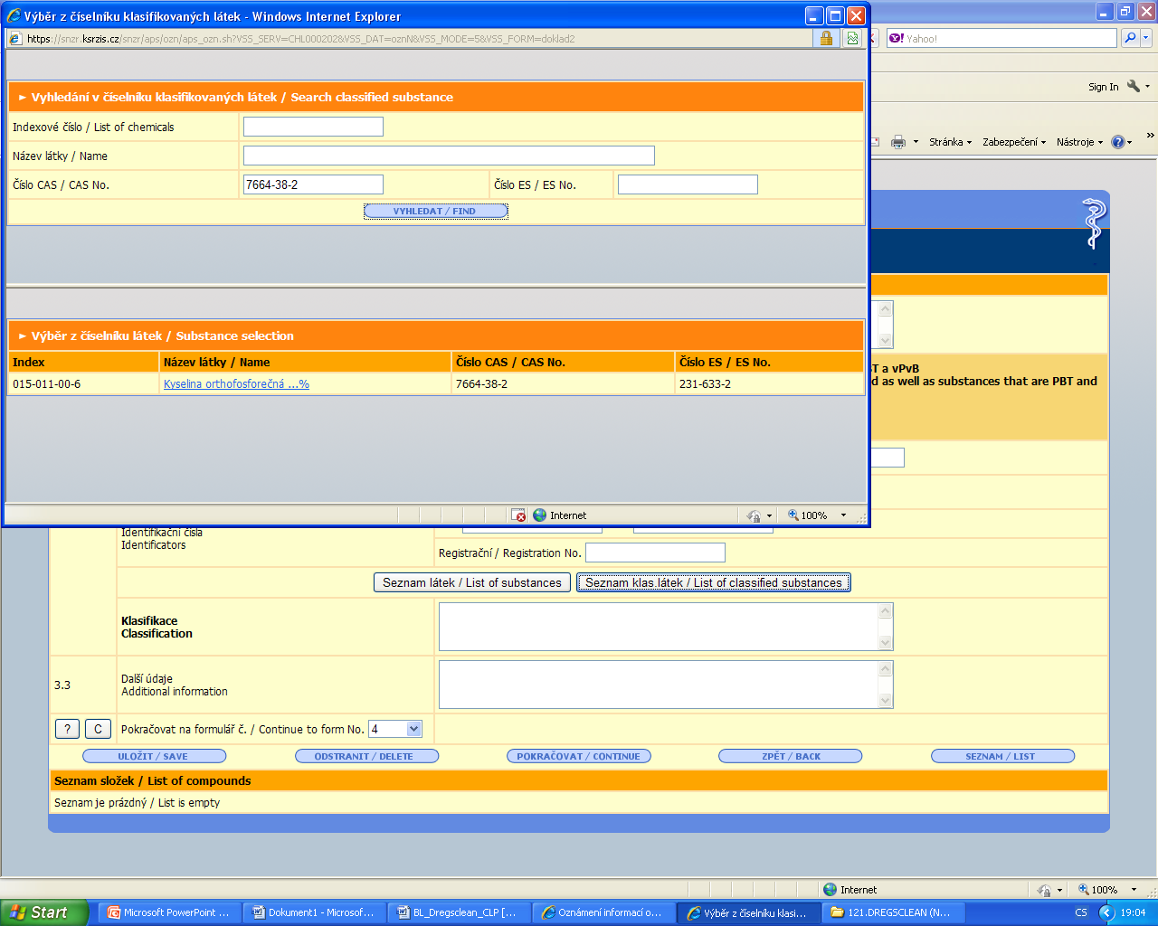Switch to BL_Dregsclean_CLP taskbar item
This screenshot has width=1158, height=926.
[458, 912]
